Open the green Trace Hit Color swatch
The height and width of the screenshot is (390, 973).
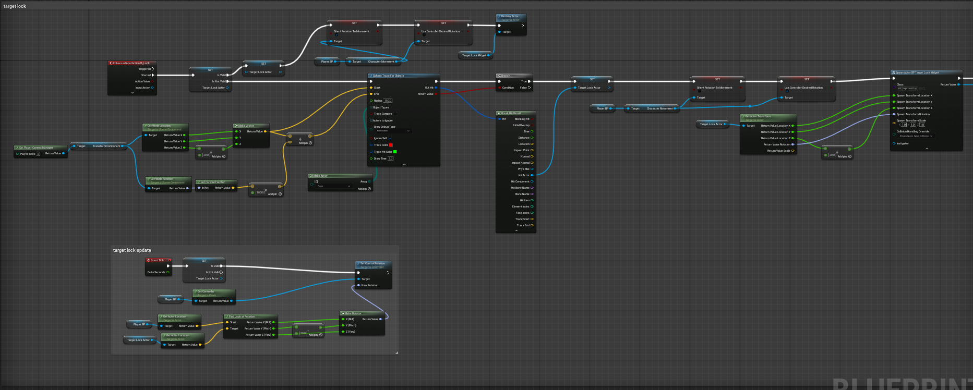[x=395, y=152]
